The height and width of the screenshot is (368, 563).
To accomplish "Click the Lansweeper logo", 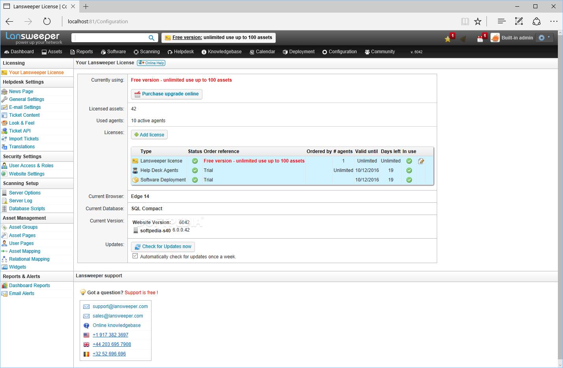I will [34, 38].
